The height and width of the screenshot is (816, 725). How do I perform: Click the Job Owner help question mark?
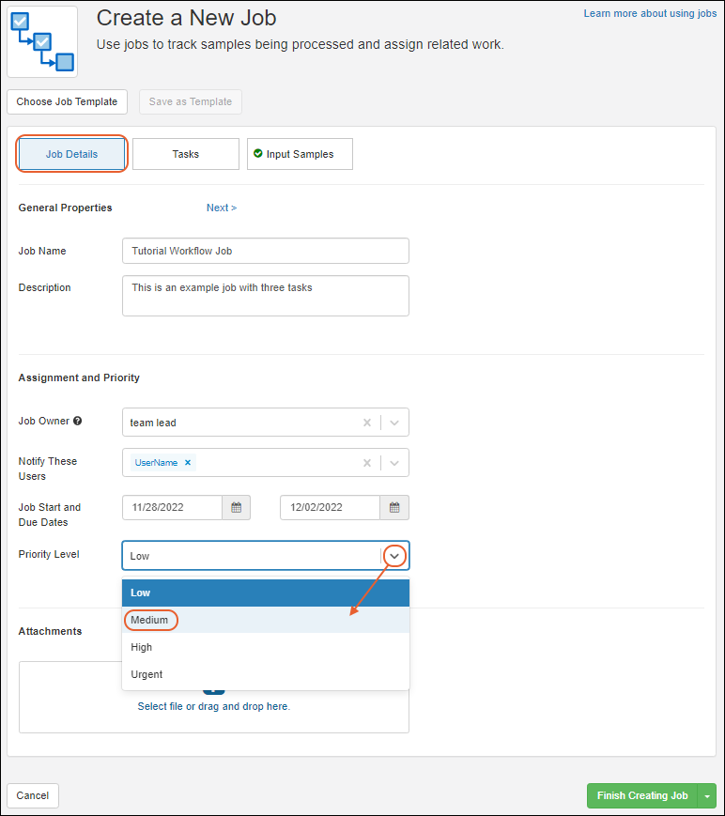78,421
